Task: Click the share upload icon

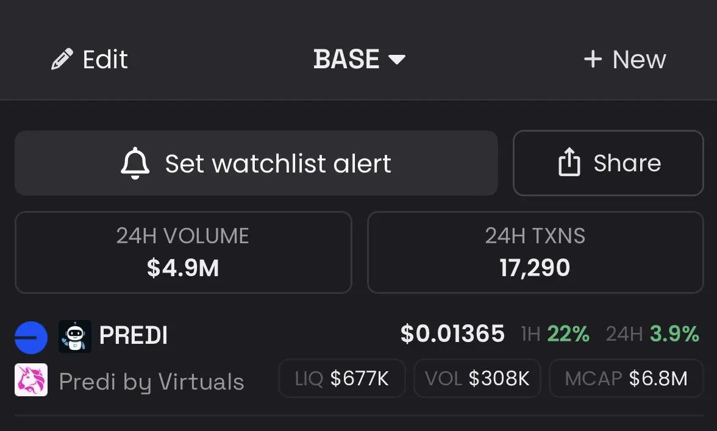Action: pyautogui.click(x=569, y=162)
